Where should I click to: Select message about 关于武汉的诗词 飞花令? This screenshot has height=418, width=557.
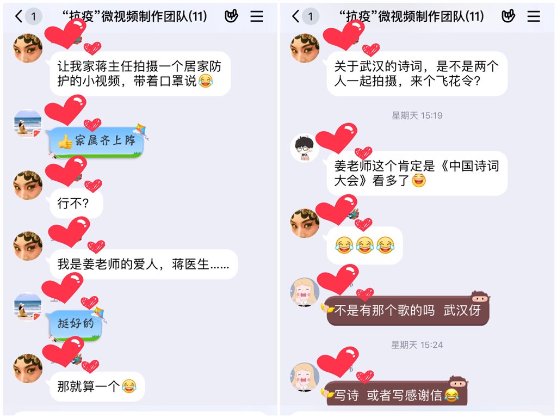click(417, 74)
